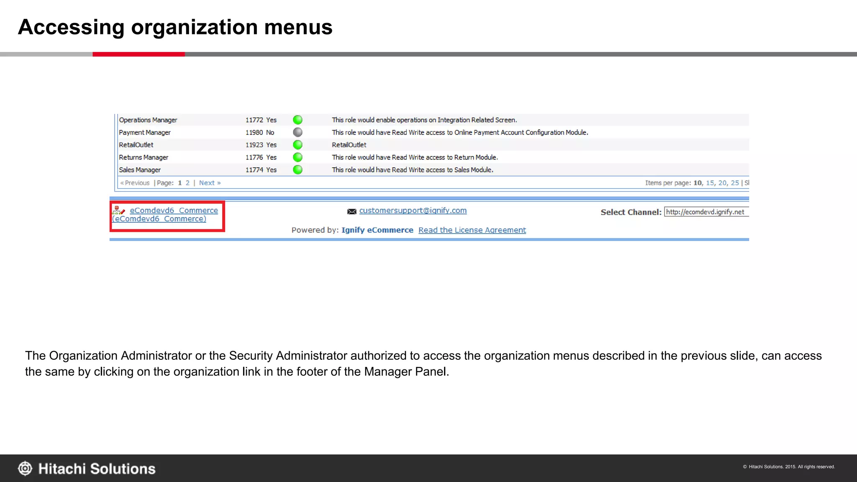Select the Returns Manager role name

click(x=144, y=157)
